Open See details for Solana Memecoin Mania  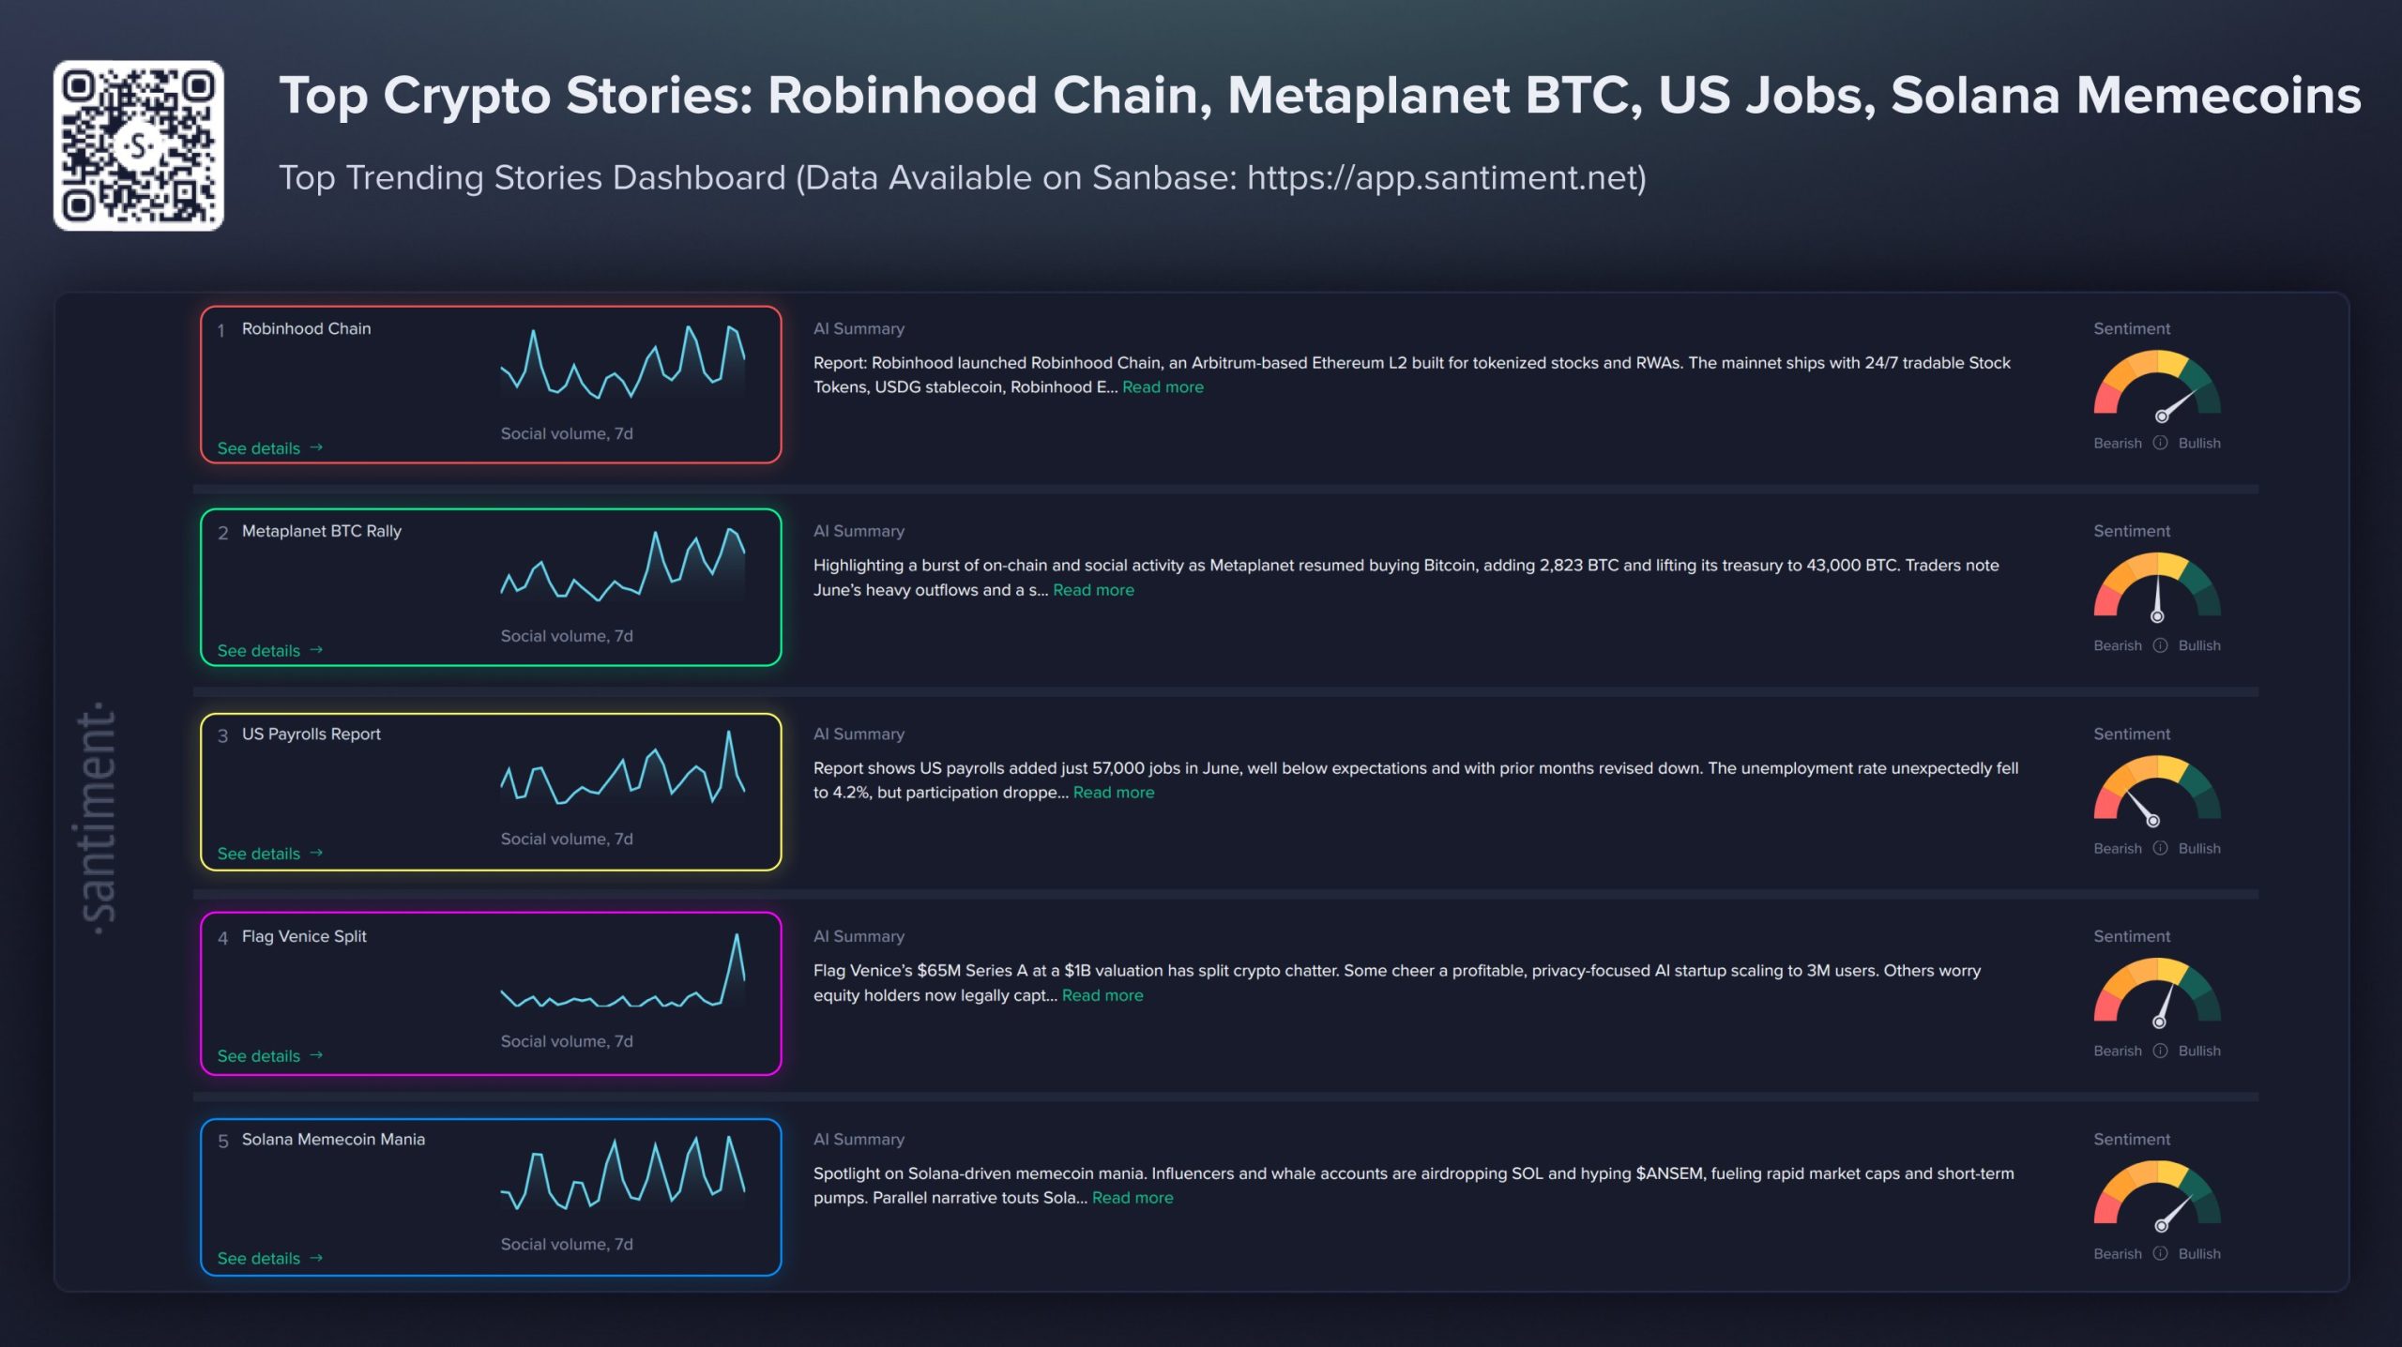click(x=270, y=1259)
